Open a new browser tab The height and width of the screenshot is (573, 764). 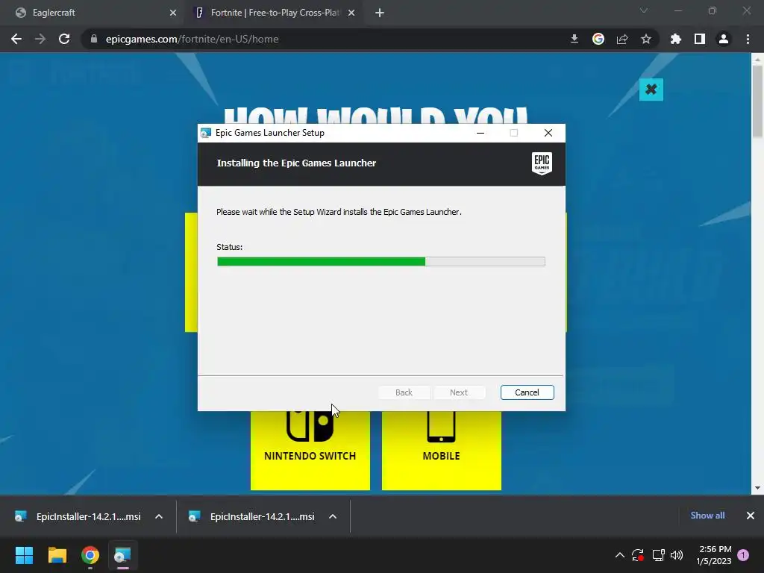[x=380, y=13]
